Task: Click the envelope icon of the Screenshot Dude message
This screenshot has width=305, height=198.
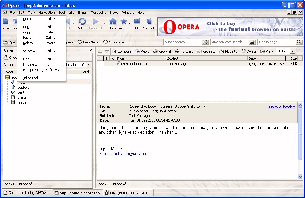Action: point(119,63)
